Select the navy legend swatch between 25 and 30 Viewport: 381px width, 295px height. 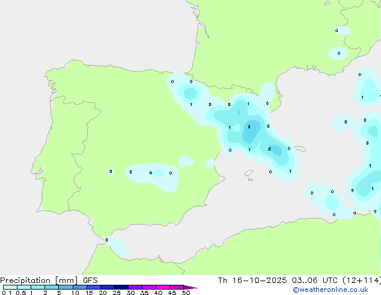point(121,287)
